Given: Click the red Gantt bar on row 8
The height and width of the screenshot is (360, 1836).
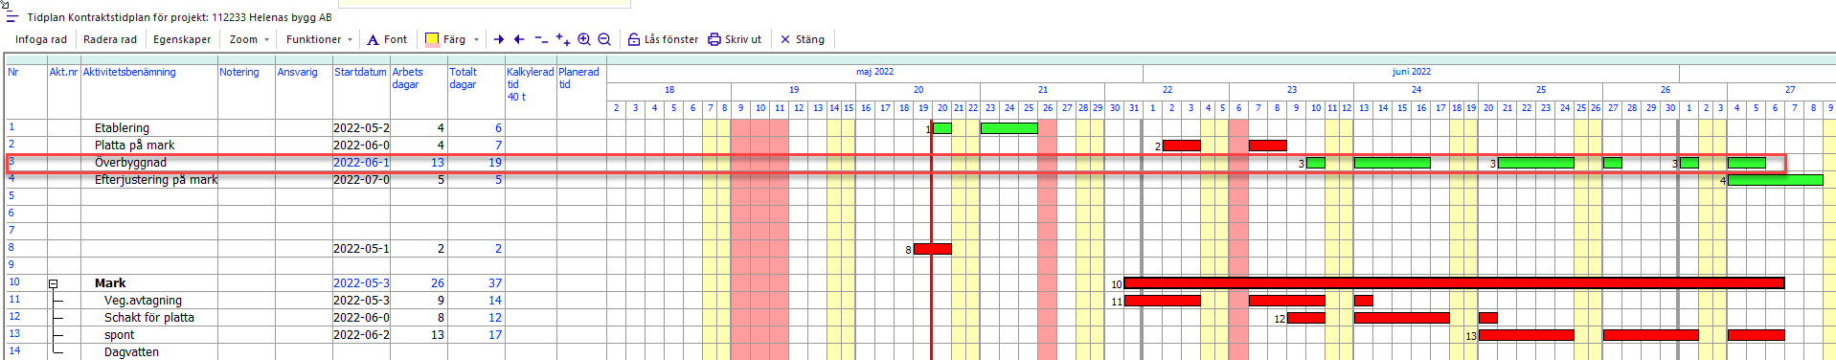Looking at the screenshot, I should (x=932, y=249).
